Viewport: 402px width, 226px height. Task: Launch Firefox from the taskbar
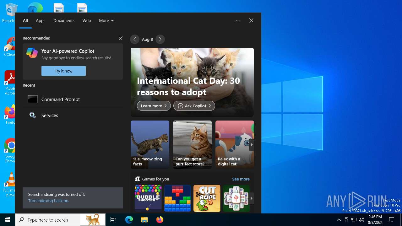(160, 220)
